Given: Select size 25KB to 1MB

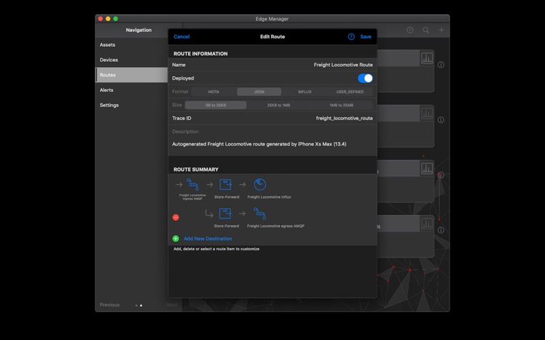Looking at the screenshot, I should pyautogui.click(x=279, y=105).
